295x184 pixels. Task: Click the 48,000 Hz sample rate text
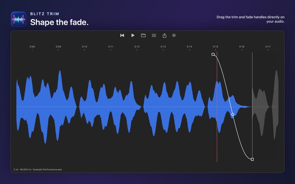pos(25,169)
